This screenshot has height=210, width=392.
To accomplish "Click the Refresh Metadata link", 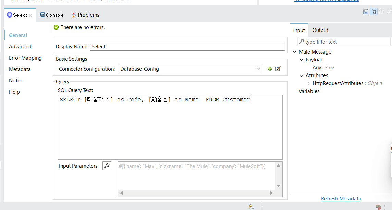I will [341, 198].
